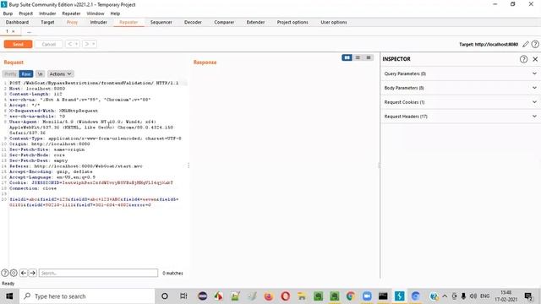Click the request search field
This screenshot has width=541, height=304.
click(98, 273)
